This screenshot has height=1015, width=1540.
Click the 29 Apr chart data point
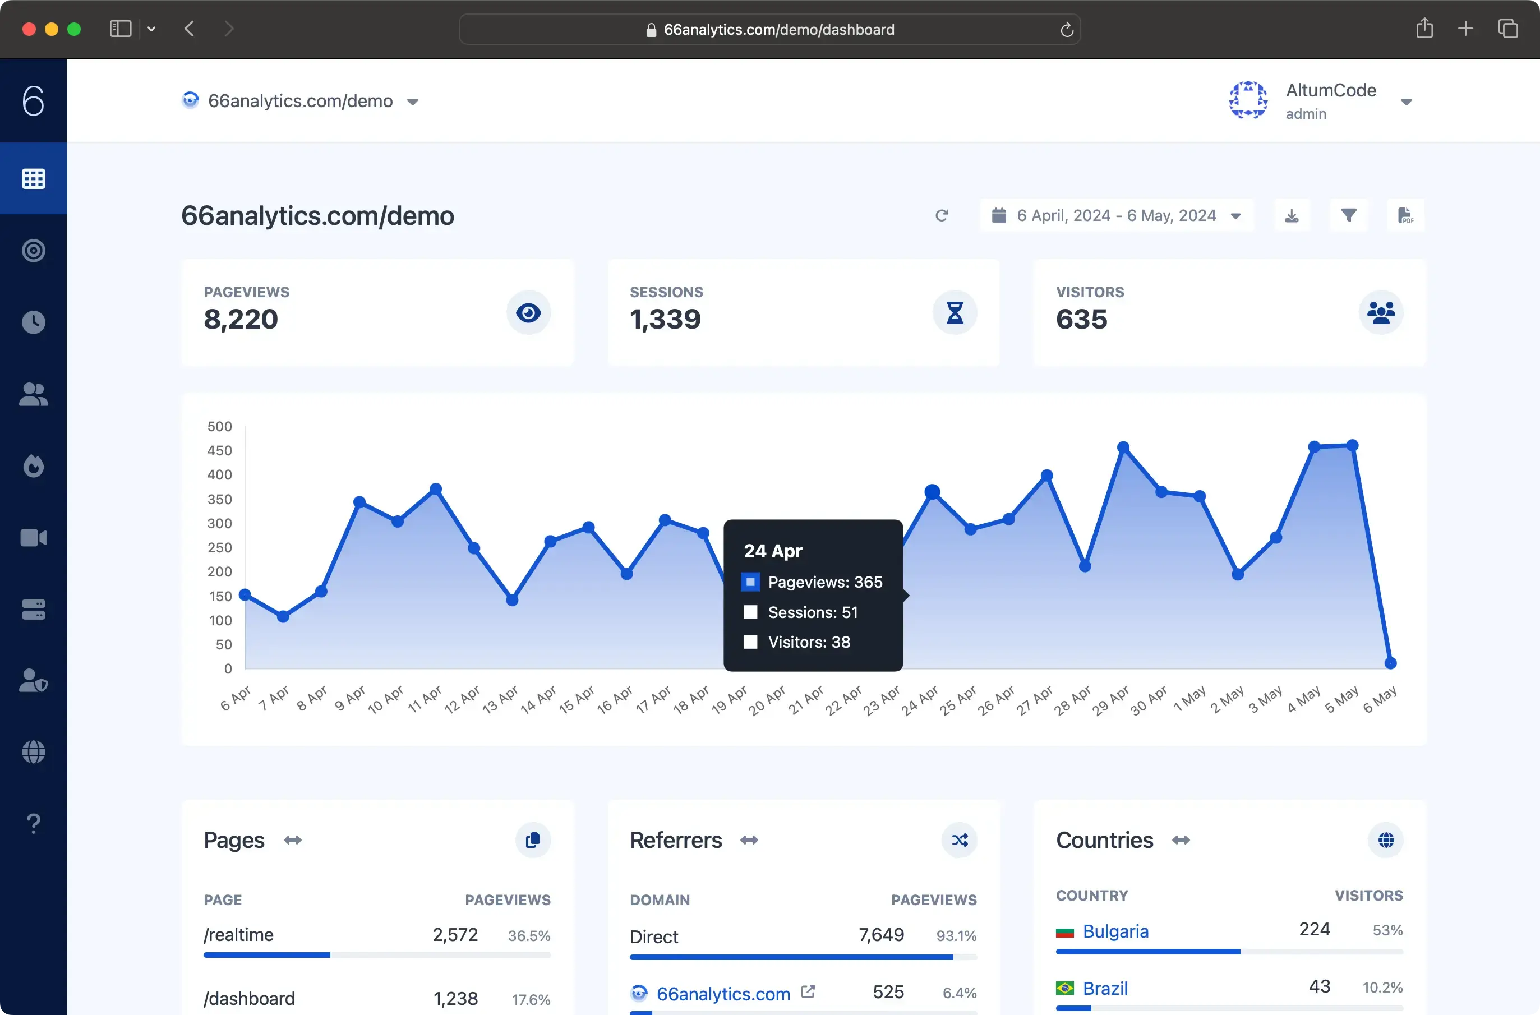tap(1123, 447)
